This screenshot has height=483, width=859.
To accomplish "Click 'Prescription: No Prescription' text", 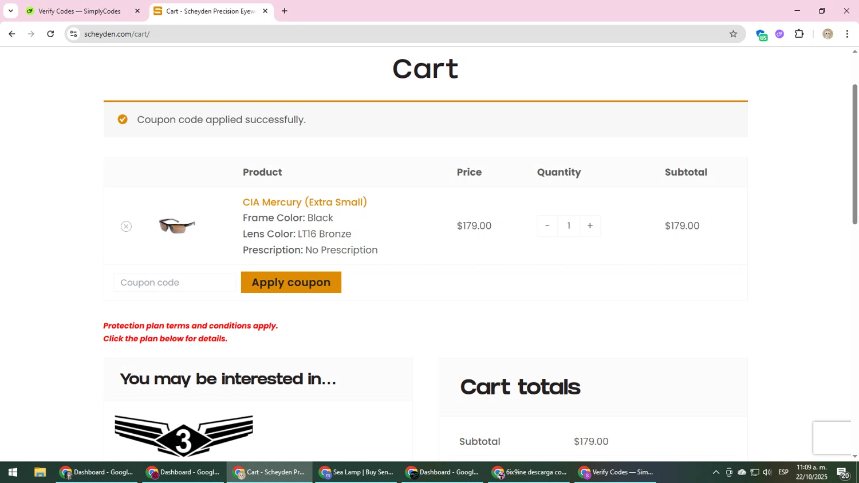I will coord(310,250).
